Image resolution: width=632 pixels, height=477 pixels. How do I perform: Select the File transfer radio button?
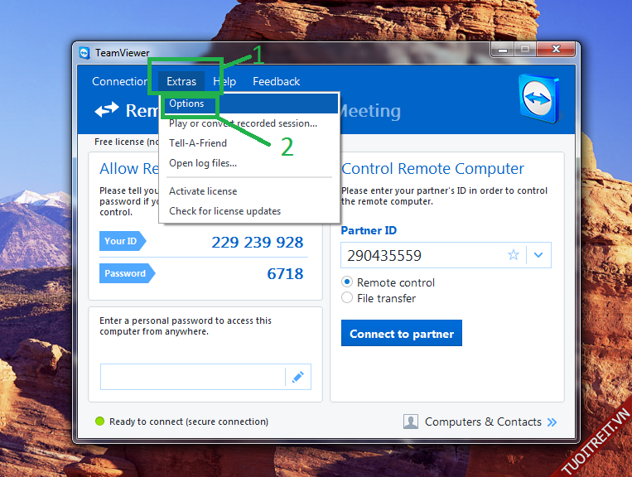tap(347, 298)
